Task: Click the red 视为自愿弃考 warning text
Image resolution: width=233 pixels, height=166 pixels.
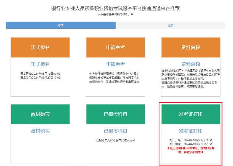Action: click(191, 150)
